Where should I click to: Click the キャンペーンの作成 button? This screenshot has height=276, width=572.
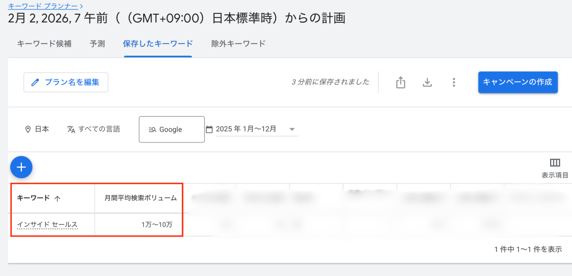[x=518, y=82]
